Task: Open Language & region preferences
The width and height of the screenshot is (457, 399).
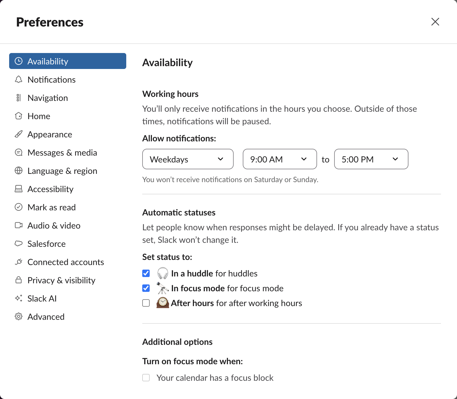Action: click(68, 170)
